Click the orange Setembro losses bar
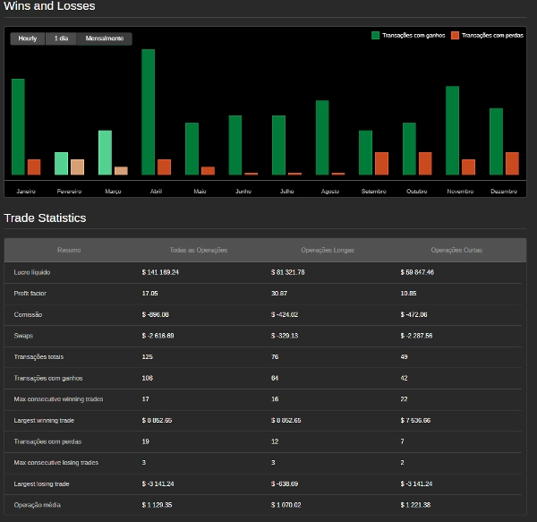This screenshot has width=537, height=522. pos(381,163)
